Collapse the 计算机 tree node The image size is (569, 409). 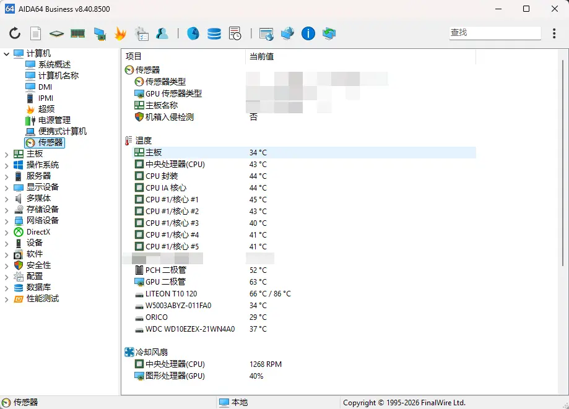pyautogui.click(x=6, y=54)
